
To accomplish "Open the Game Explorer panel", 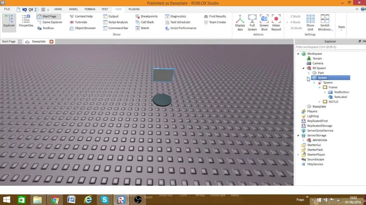I will 50,22.
